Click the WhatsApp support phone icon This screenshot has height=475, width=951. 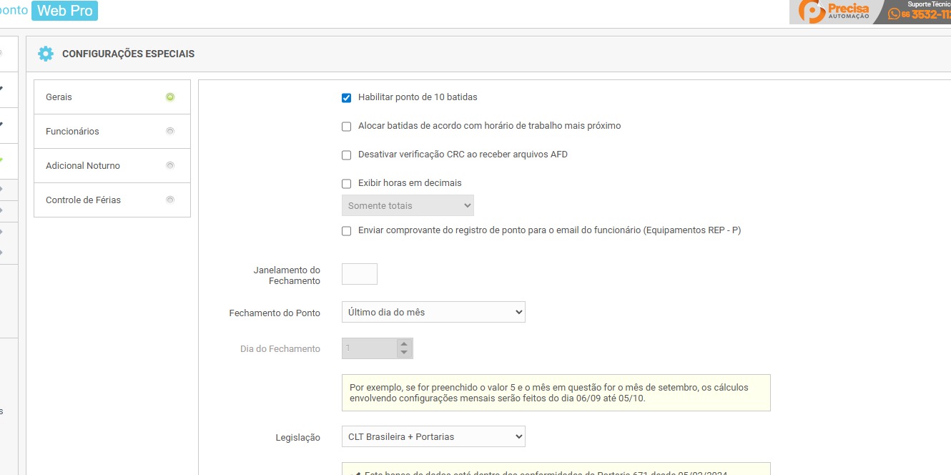[894, 14]
